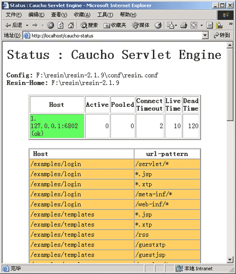This screenshot has width=236, height=274.
Task: Click the /guestjsp url-pattern cell
Action: tap(167, 255)
